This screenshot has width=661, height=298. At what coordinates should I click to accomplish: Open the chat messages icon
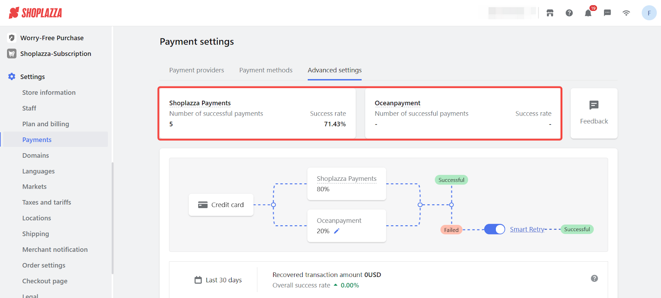pos(607,13)
